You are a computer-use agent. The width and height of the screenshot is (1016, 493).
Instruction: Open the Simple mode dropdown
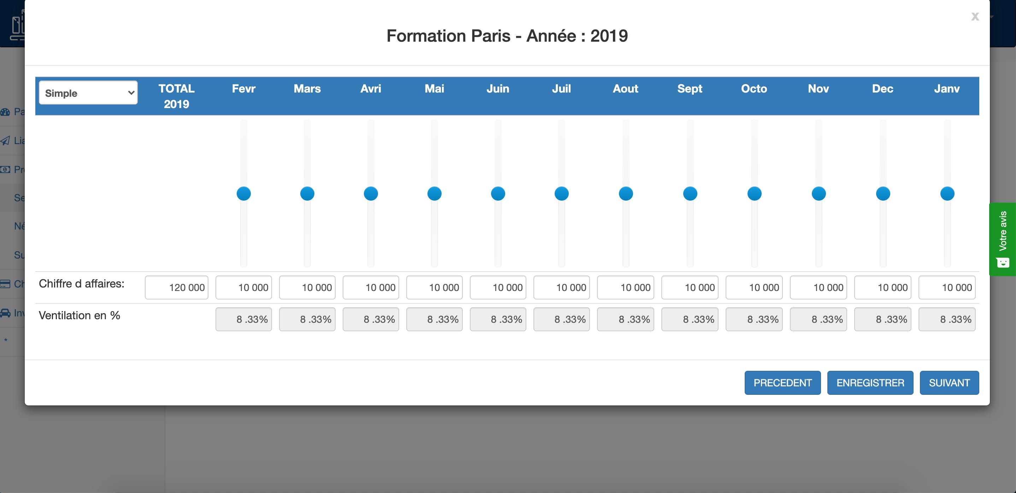(x=88, y=93)
